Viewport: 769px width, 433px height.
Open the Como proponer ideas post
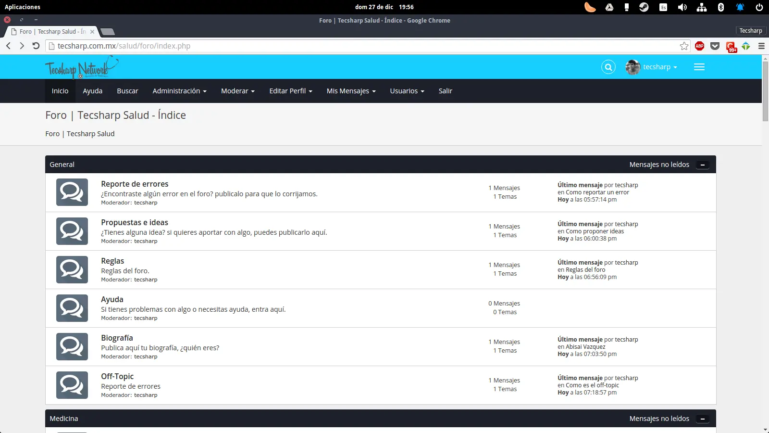595,231
